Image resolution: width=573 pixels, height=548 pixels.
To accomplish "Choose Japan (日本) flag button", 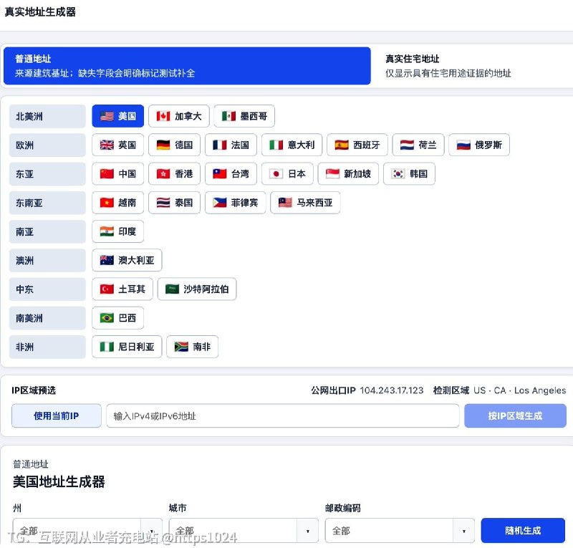I will click(x=287, y=173).
